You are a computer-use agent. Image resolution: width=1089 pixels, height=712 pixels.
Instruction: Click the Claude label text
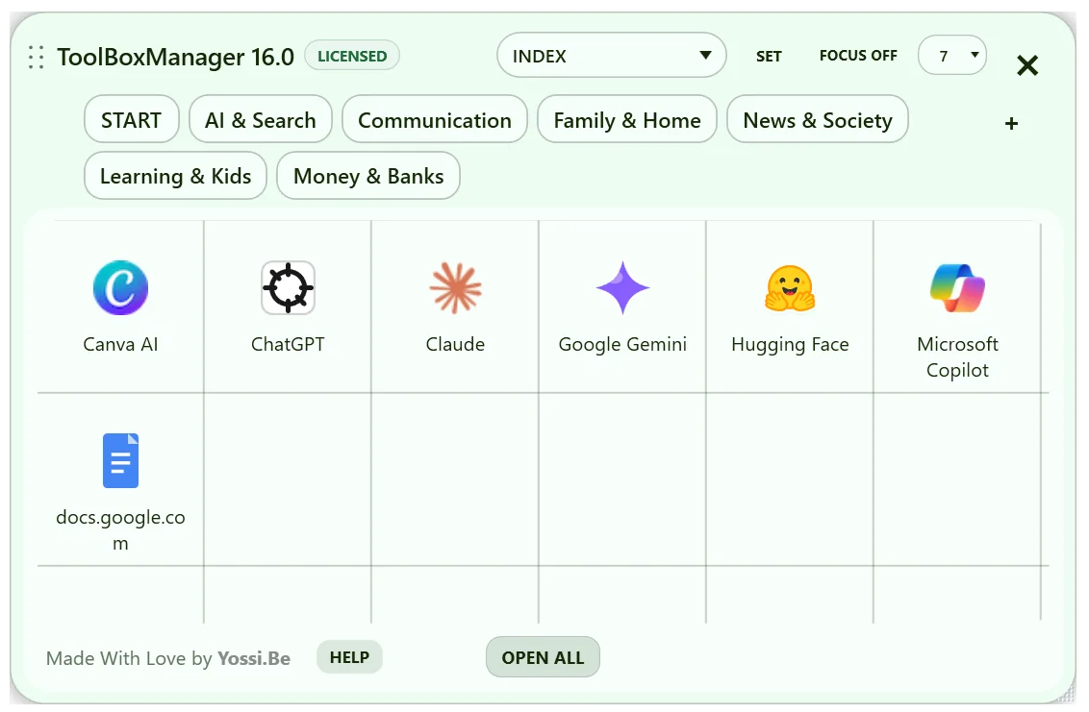pos(456,344)
